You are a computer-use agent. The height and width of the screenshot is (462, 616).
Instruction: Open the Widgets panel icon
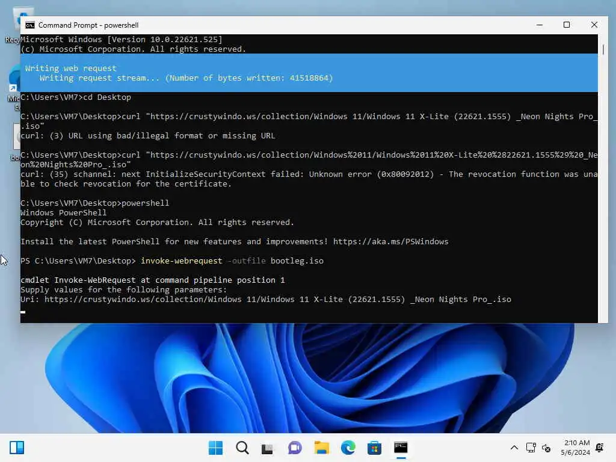click(17, 448)
